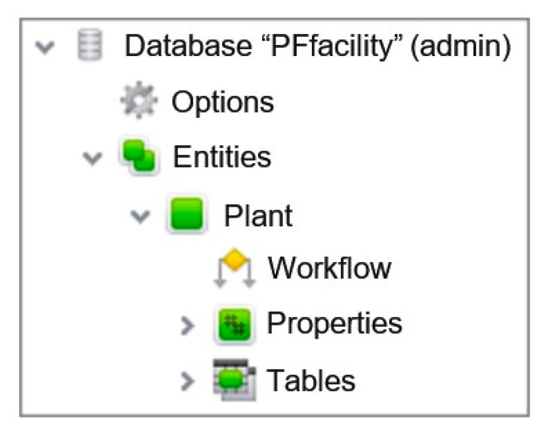Screen dimensions: 548x441
Task: Select the Properties label
Action: click(x=334, y=324)
